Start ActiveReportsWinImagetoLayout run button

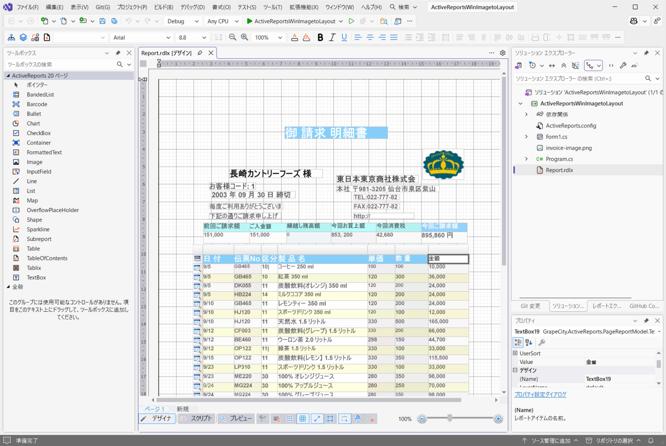pos(291,21)
